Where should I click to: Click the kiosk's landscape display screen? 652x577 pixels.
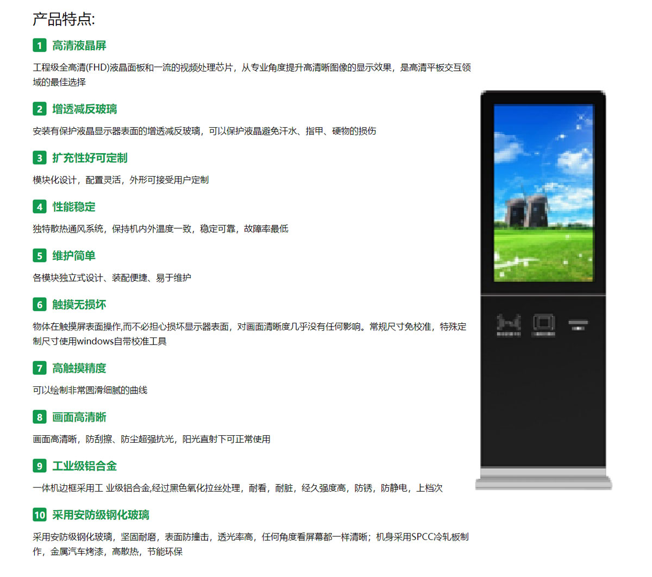543,193
